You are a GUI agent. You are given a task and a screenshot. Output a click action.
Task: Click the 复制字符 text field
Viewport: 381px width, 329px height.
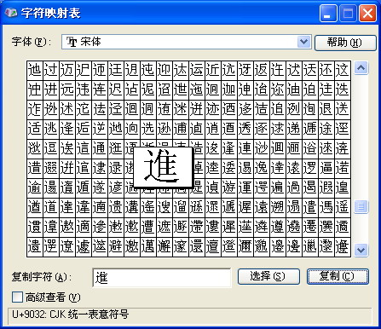[x=162, y=278]
